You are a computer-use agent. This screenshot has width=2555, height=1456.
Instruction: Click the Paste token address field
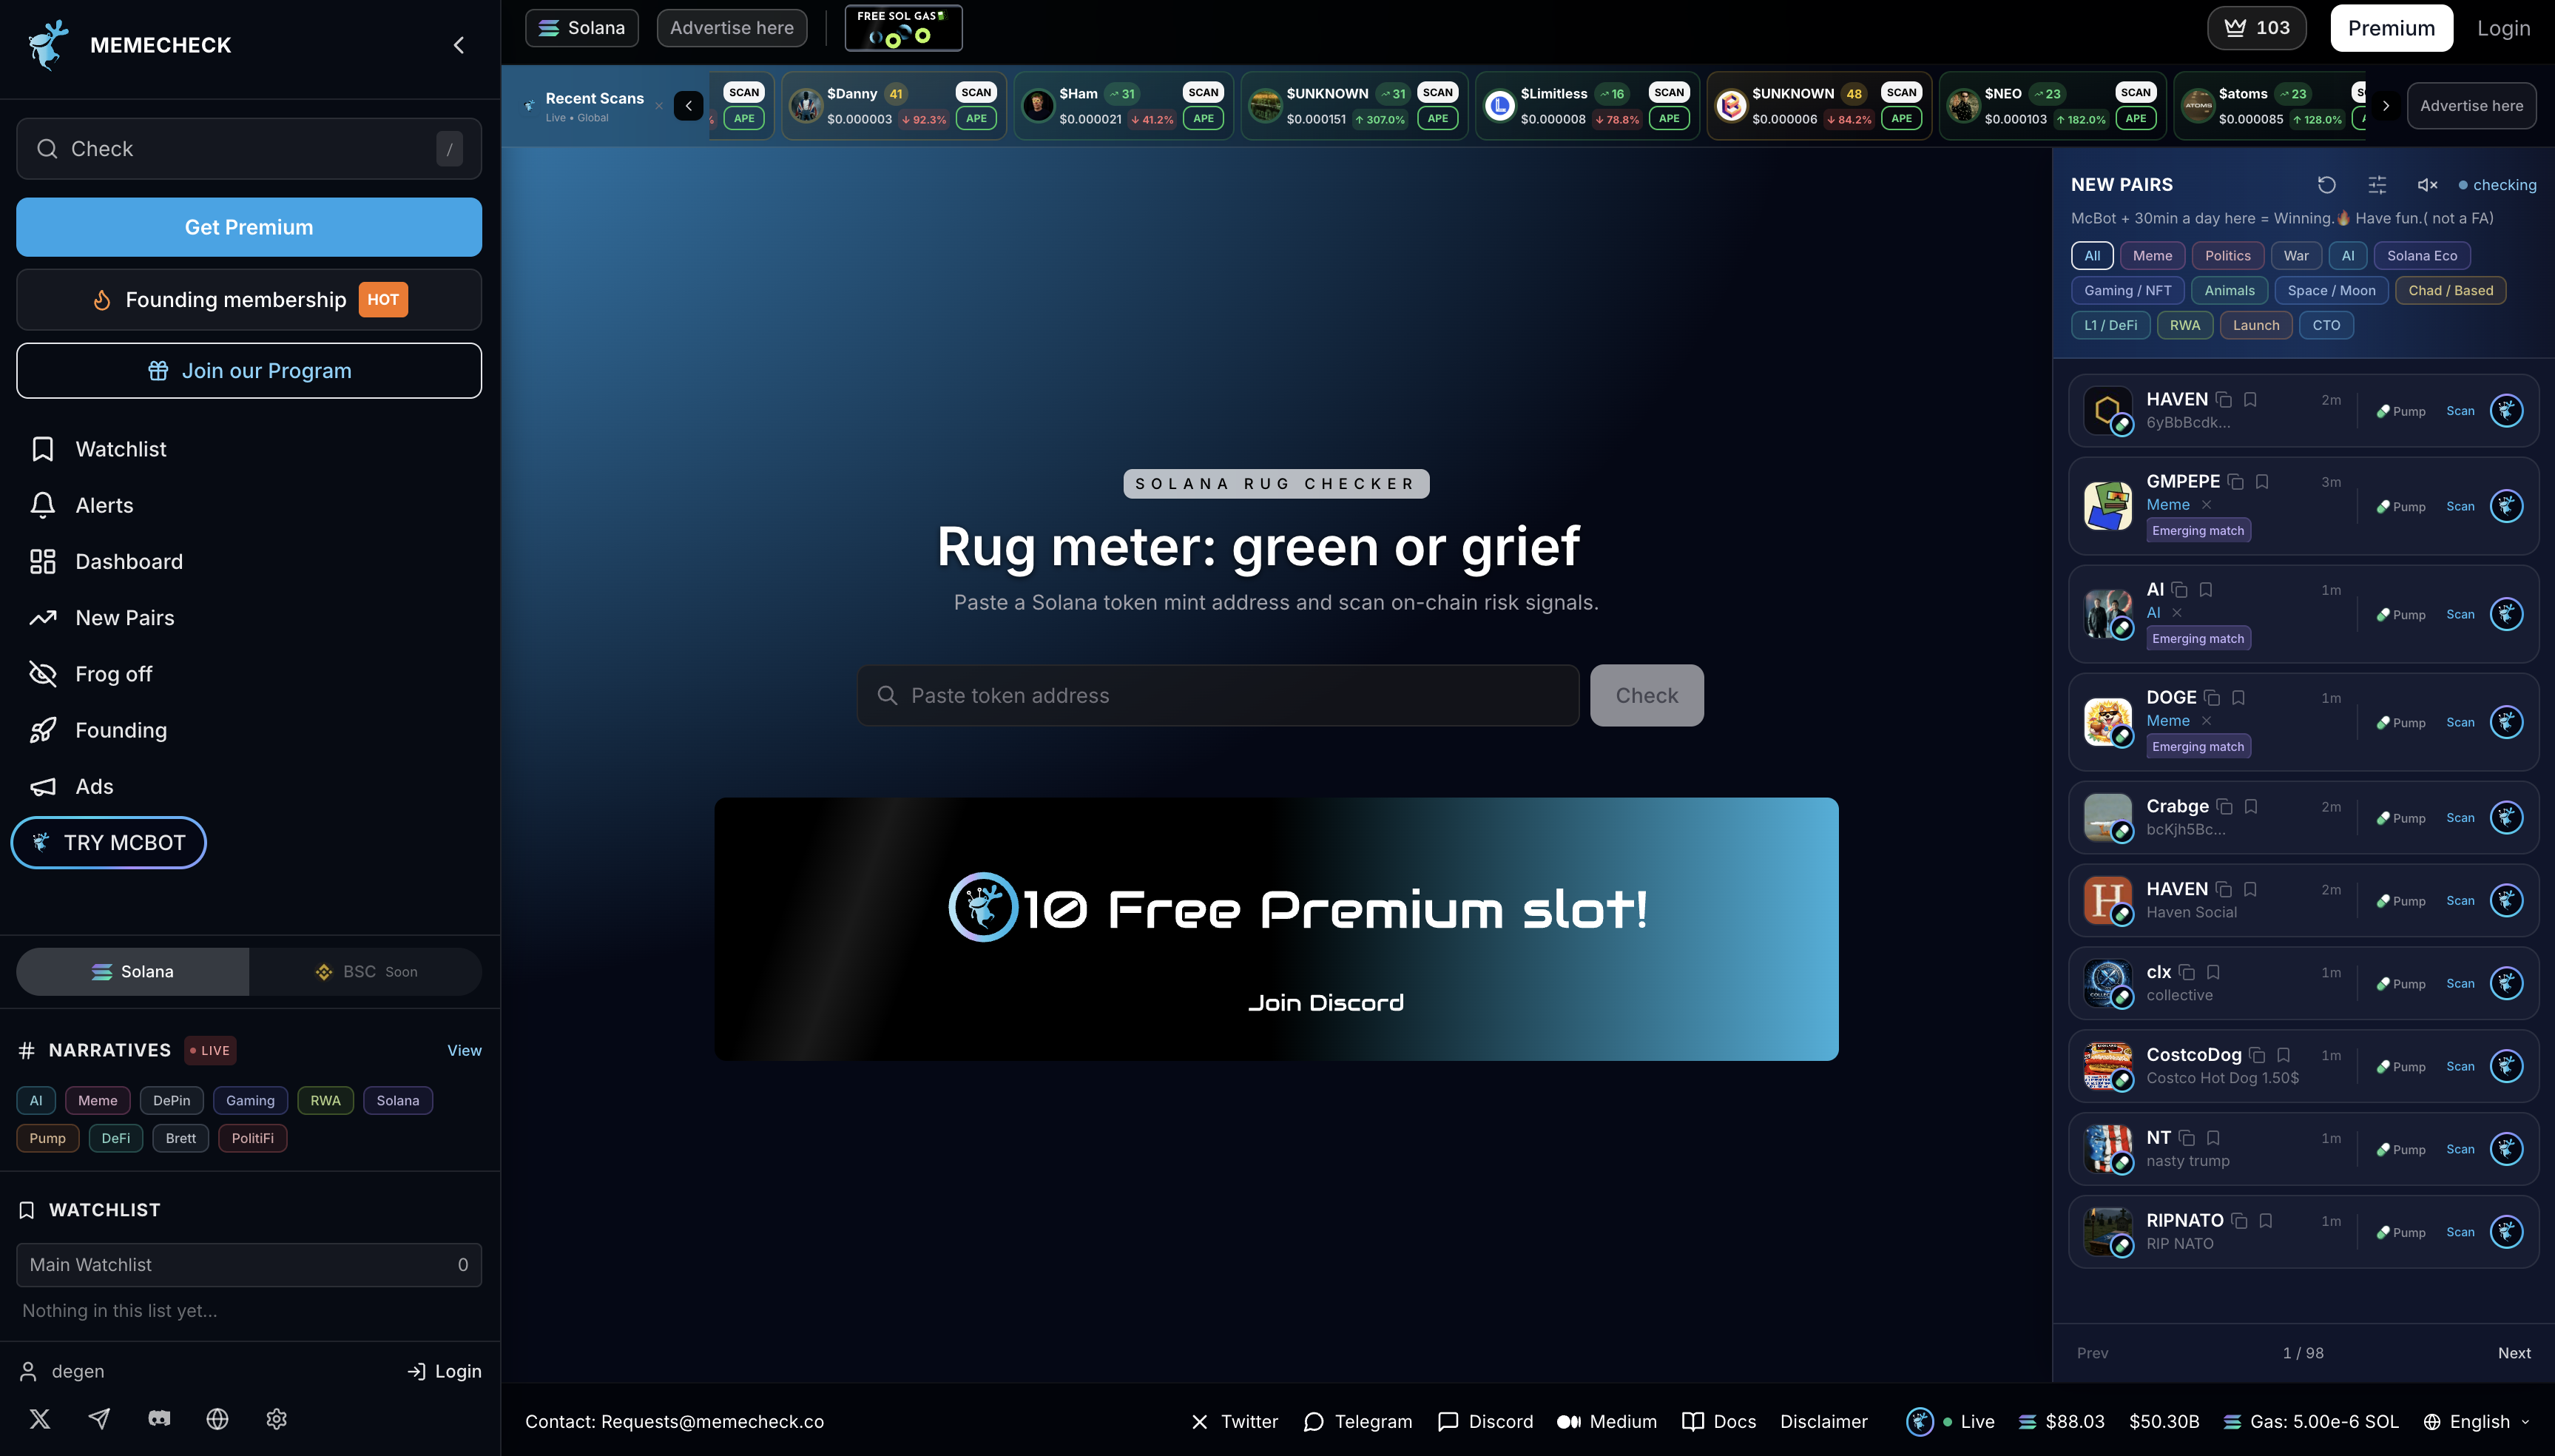(x=1218, y=696)
